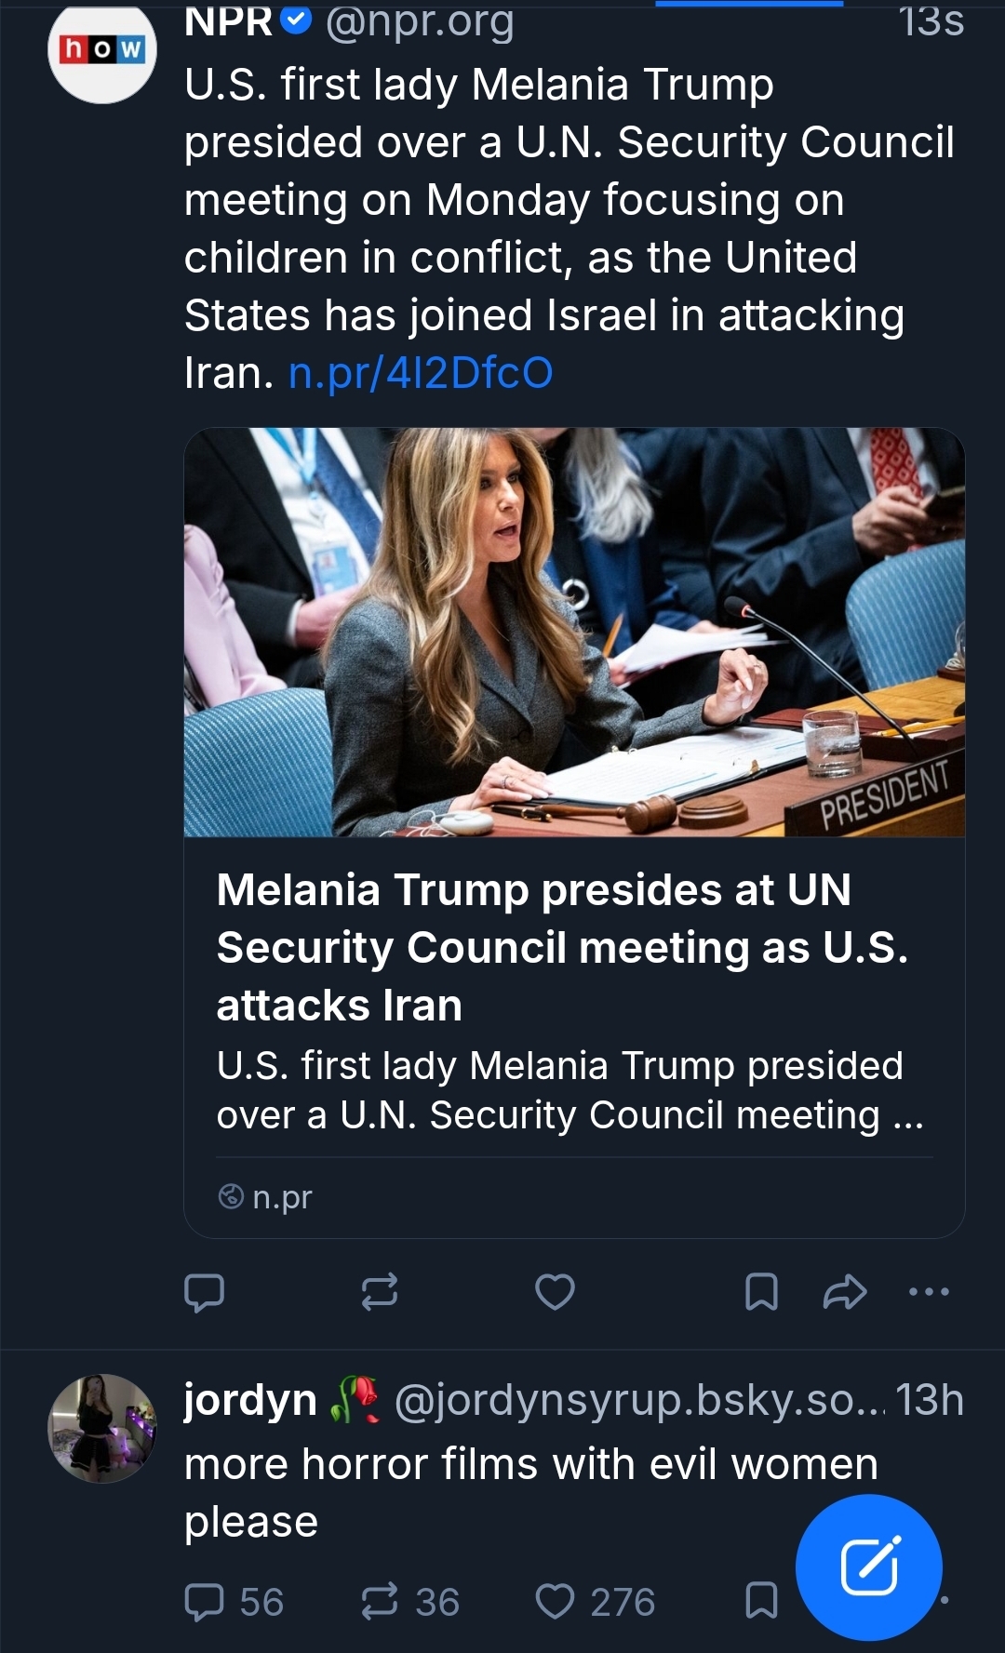Open NPR profile avatar
The image size is (1005, 1653).
click(x=102, y=53)
